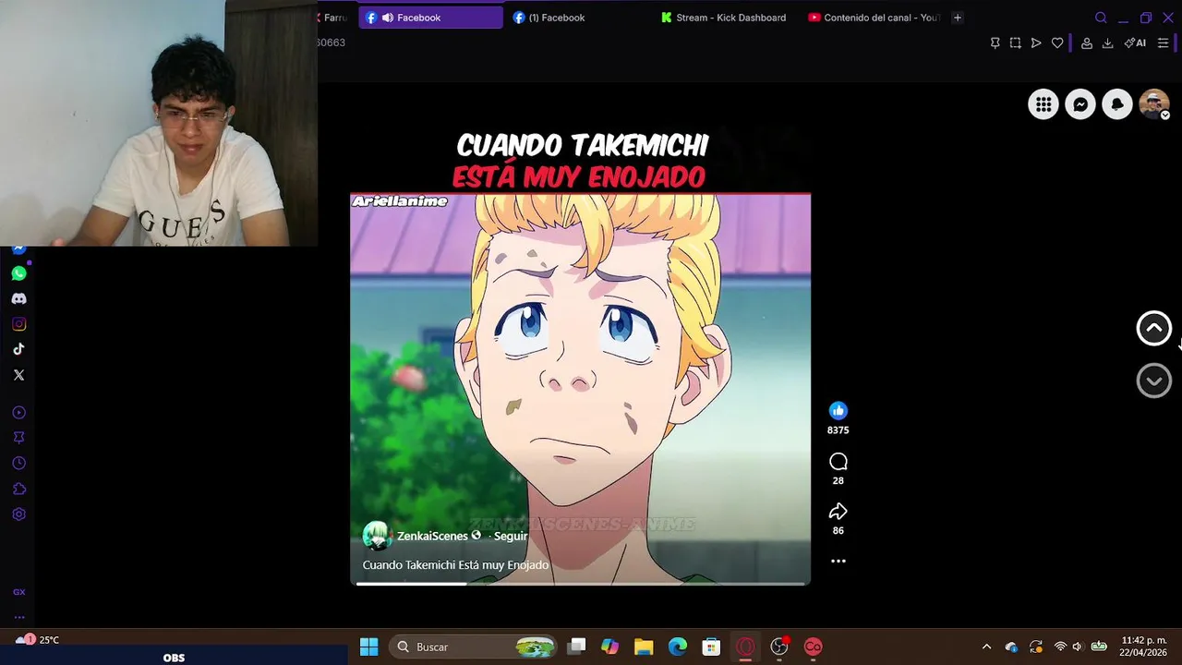Open Opera GX taskbar icon
Viewport: 1182px width, 665px height.
pos(745,647)
